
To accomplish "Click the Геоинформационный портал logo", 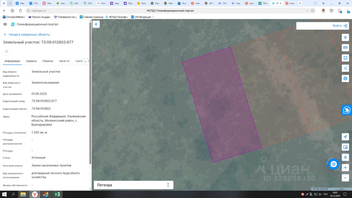I will tap(35, 24).
